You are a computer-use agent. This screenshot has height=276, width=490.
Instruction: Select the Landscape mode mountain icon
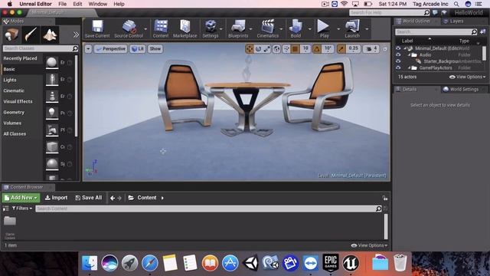click(50, 34)
